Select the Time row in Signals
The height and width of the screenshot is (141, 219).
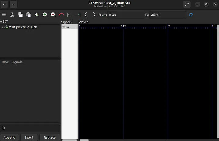[x=69, y=27]
